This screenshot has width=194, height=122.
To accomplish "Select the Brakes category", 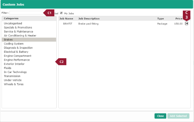I will click(8, 40).
